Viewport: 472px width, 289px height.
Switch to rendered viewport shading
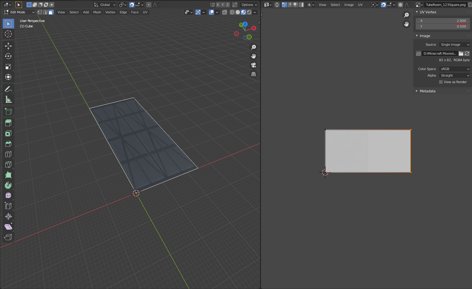pyautogui.click(x=249, y=12)
